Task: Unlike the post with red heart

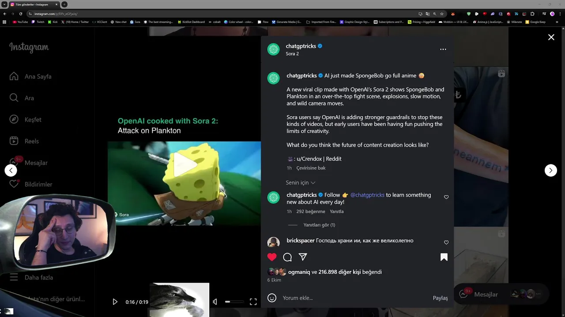Action: (x=272, y=257)
